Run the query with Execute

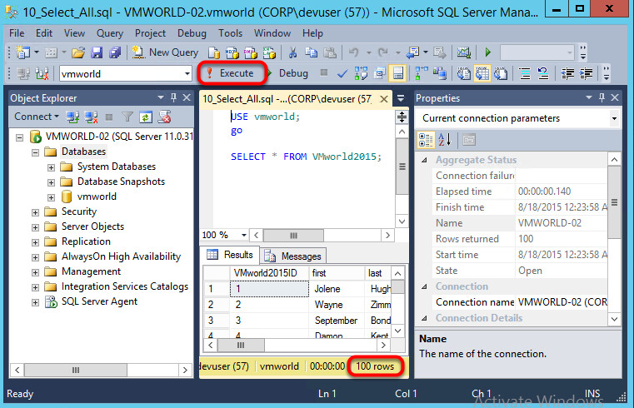231,73
